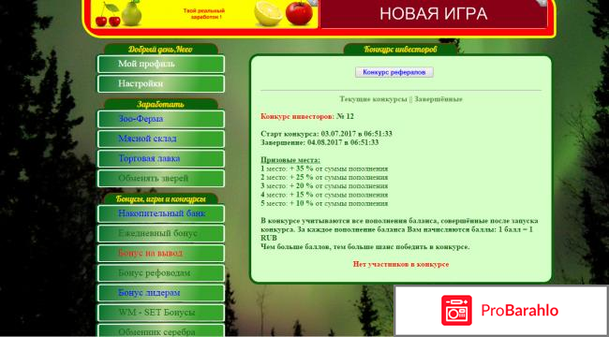Click the 2 место + 25 % line
This screenshot has width=609, height=337.
click(324, 178)
